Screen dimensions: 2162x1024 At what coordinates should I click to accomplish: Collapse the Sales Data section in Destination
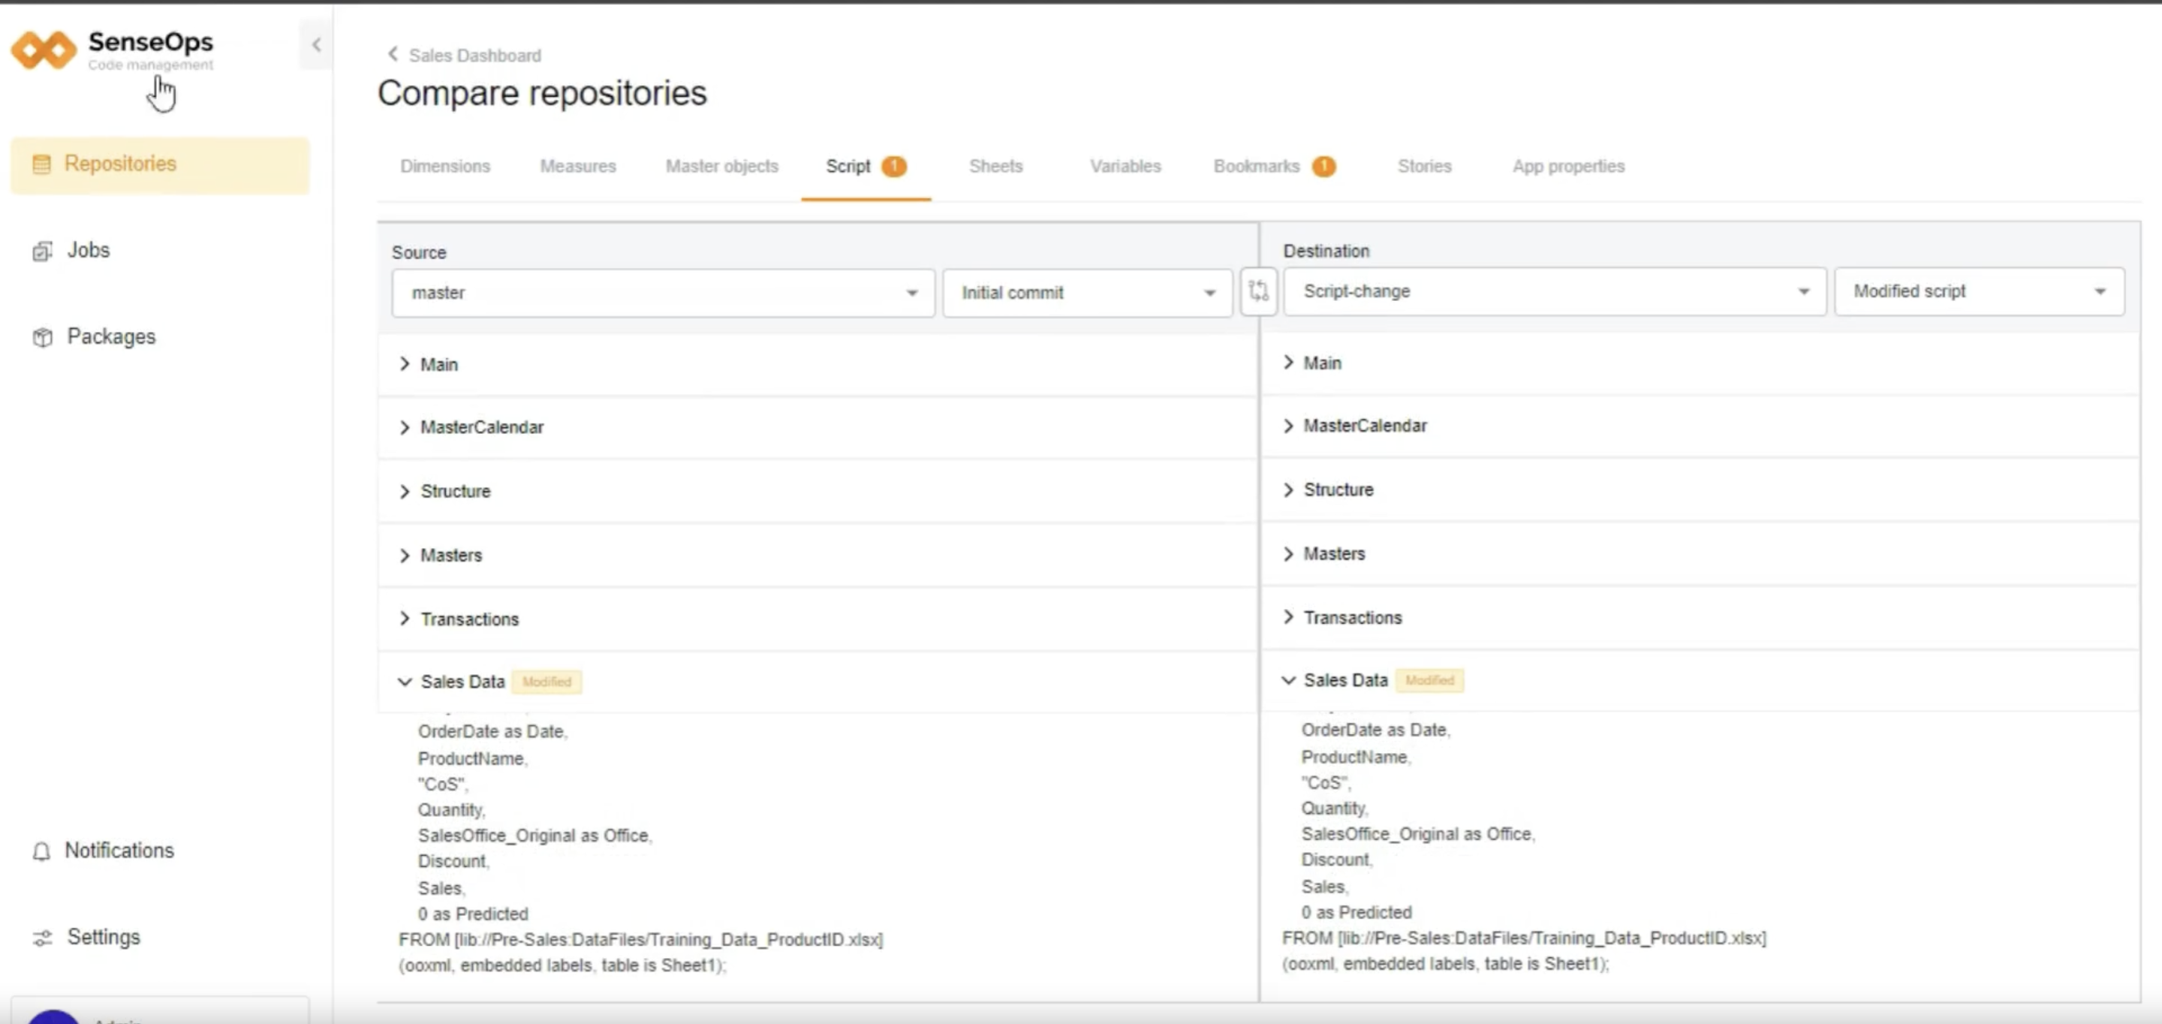(x=1288, y=680)
